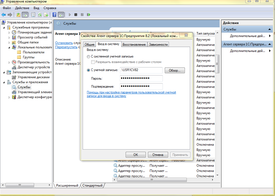Click the Общие папки icon in tree
Viewport: 275px width, 196px height.
(14, 42)
